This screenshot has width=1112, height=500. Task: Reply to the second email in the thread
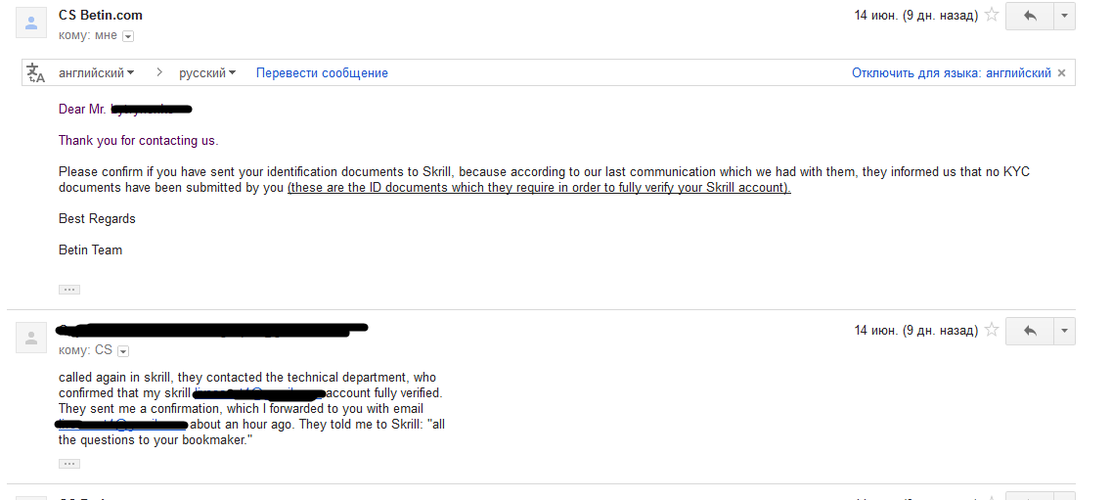1030,331
